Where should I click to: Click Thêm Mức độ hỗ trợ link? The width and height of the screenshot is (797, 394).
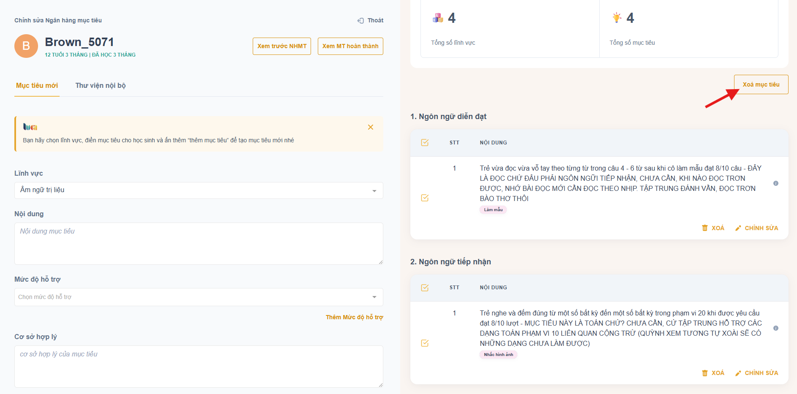(354, 317)
